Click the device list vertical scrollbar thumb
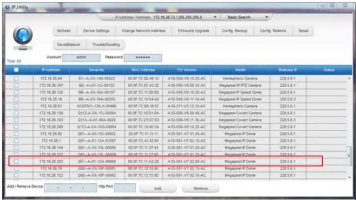 point(349,155)
